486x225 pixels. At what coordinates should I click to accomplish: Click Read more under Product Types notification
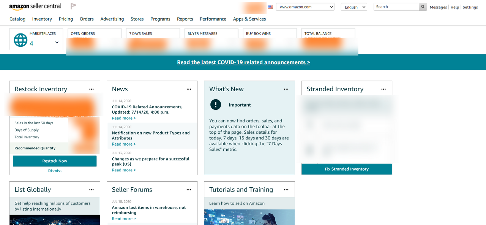coord(124,144)
